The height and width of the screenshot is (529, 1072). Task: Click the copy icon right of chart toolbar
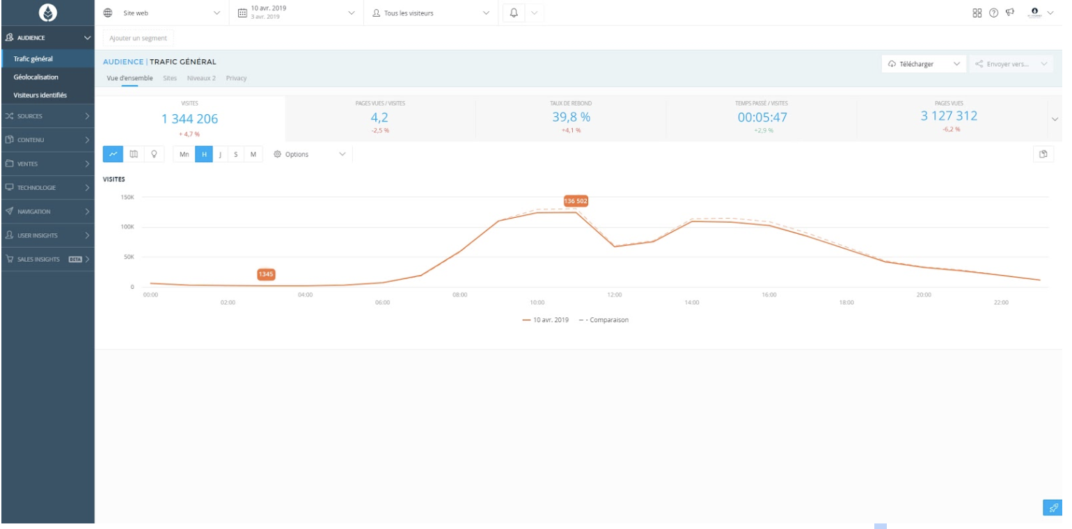pos(1043,154)
